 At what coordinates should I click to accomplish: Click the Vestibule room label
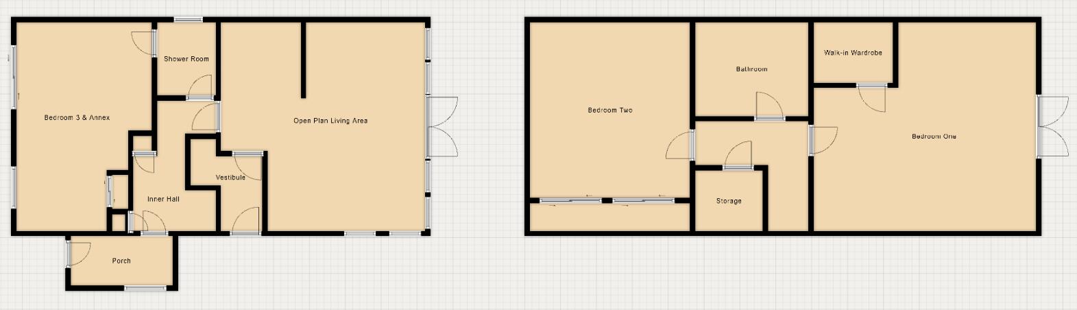pyautogui.click(x=230, y=178)
